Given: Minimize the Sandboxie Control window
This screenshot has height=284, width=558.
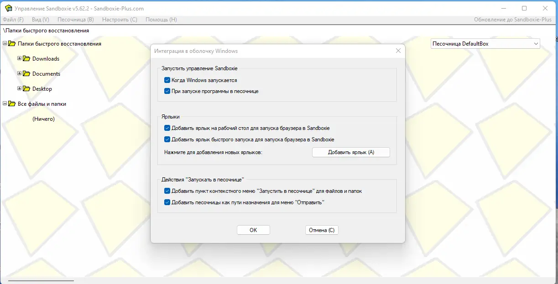Looking at the screenshot, I should [503, 8].
